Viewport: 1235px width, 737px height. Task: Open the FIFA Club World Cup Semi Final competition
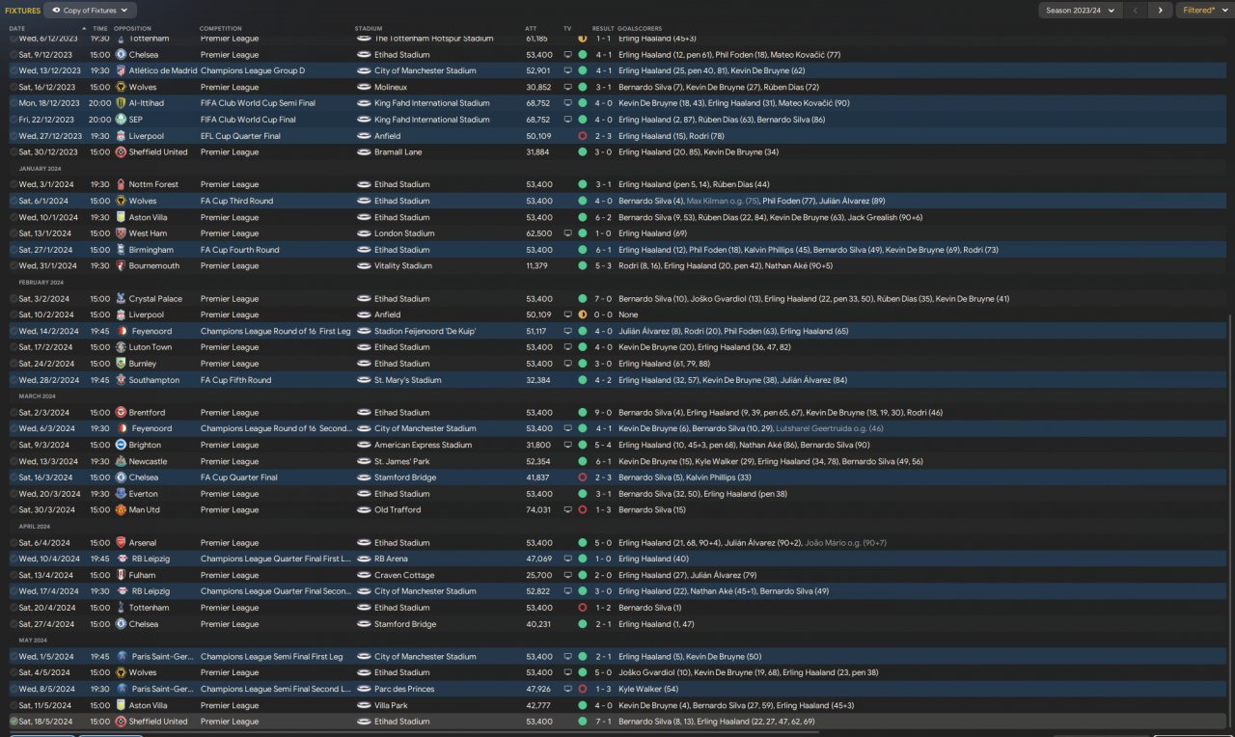pos(258,103)
